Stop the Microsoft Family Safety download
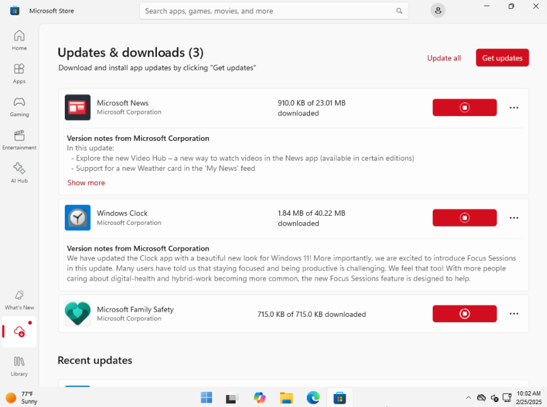 pyautogui.click(x=464, y=314)
